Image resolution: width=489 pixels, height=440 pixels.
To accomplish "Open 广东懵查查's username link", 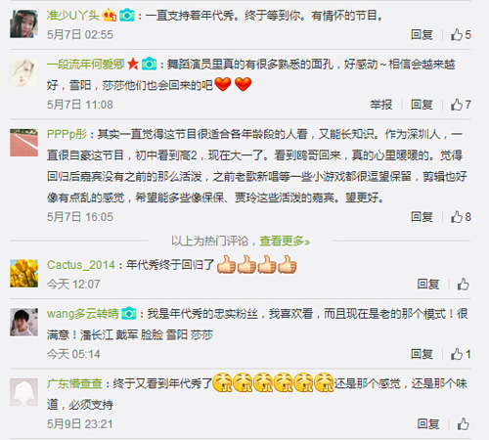I will pyautogui.click(x=74, y=383).
